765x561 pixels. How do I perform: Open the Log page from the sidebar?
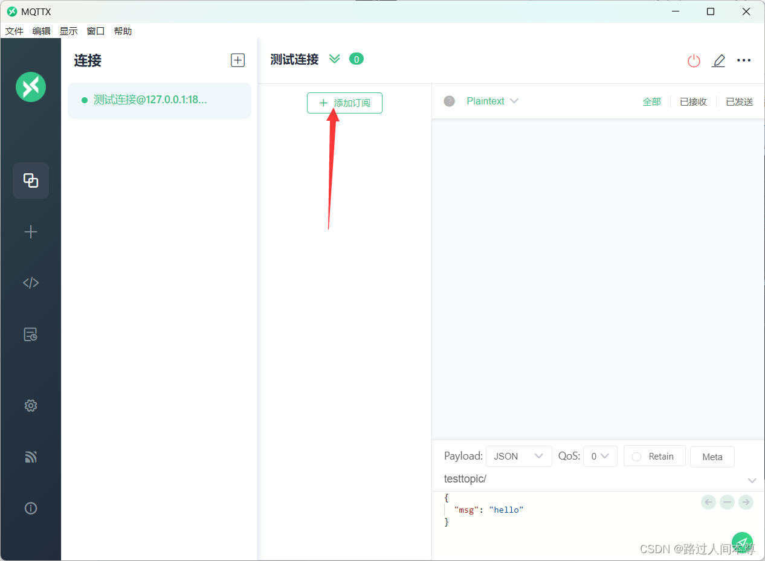coord(31,335)
